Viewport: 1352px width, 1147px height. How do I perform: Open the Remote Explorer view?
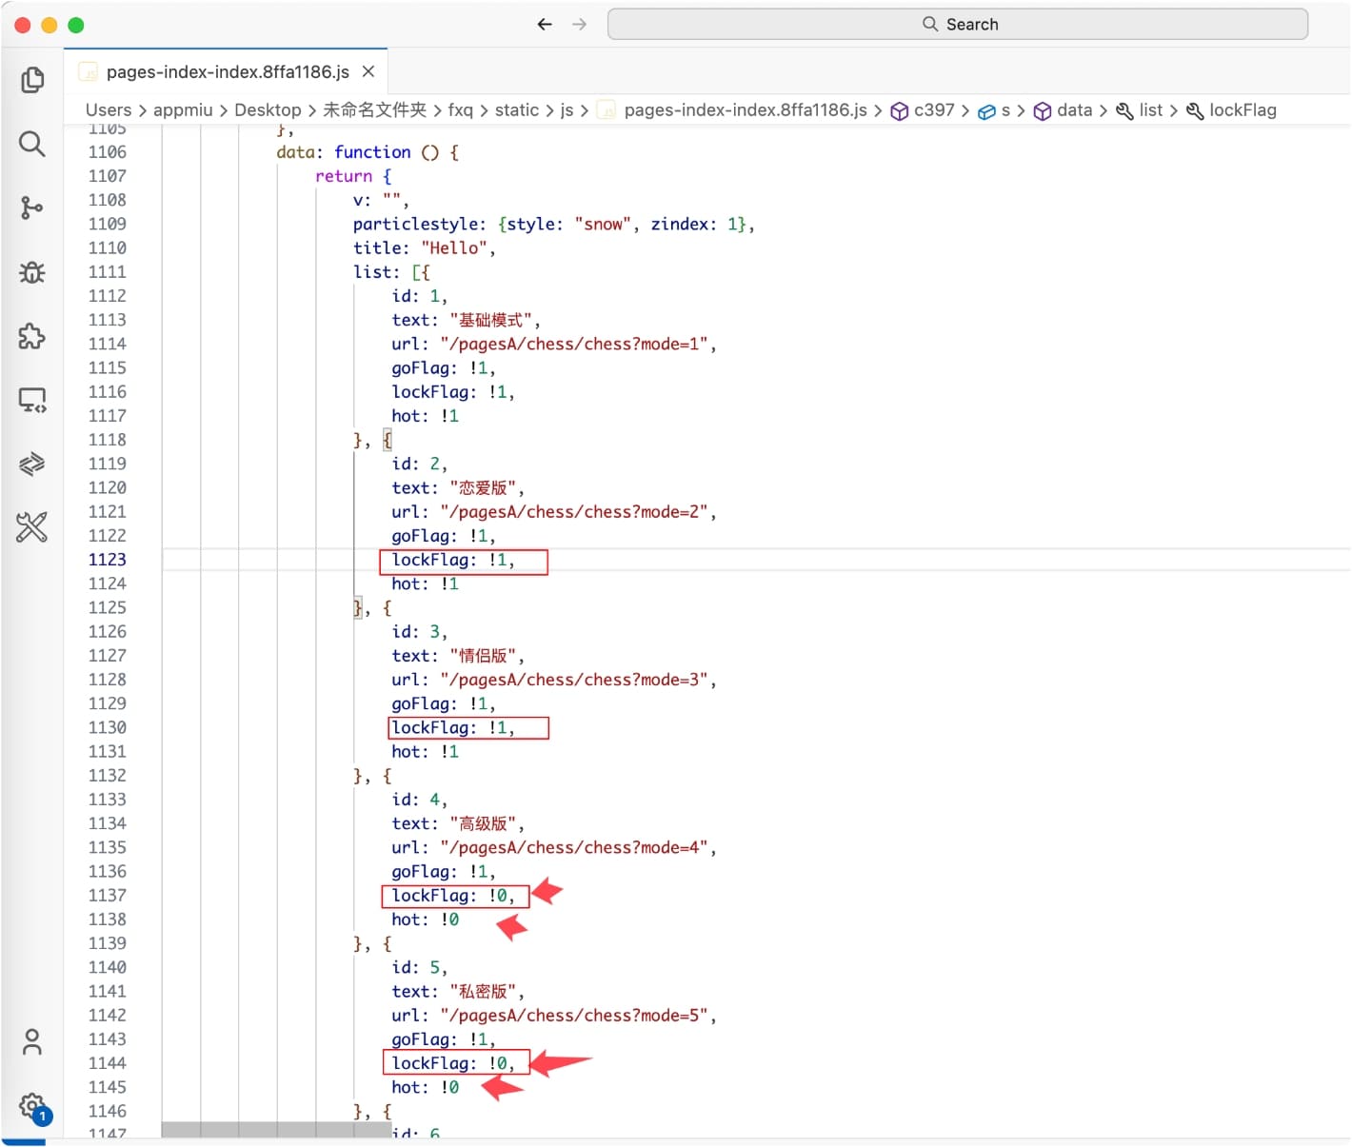click(x=32, y=400)
